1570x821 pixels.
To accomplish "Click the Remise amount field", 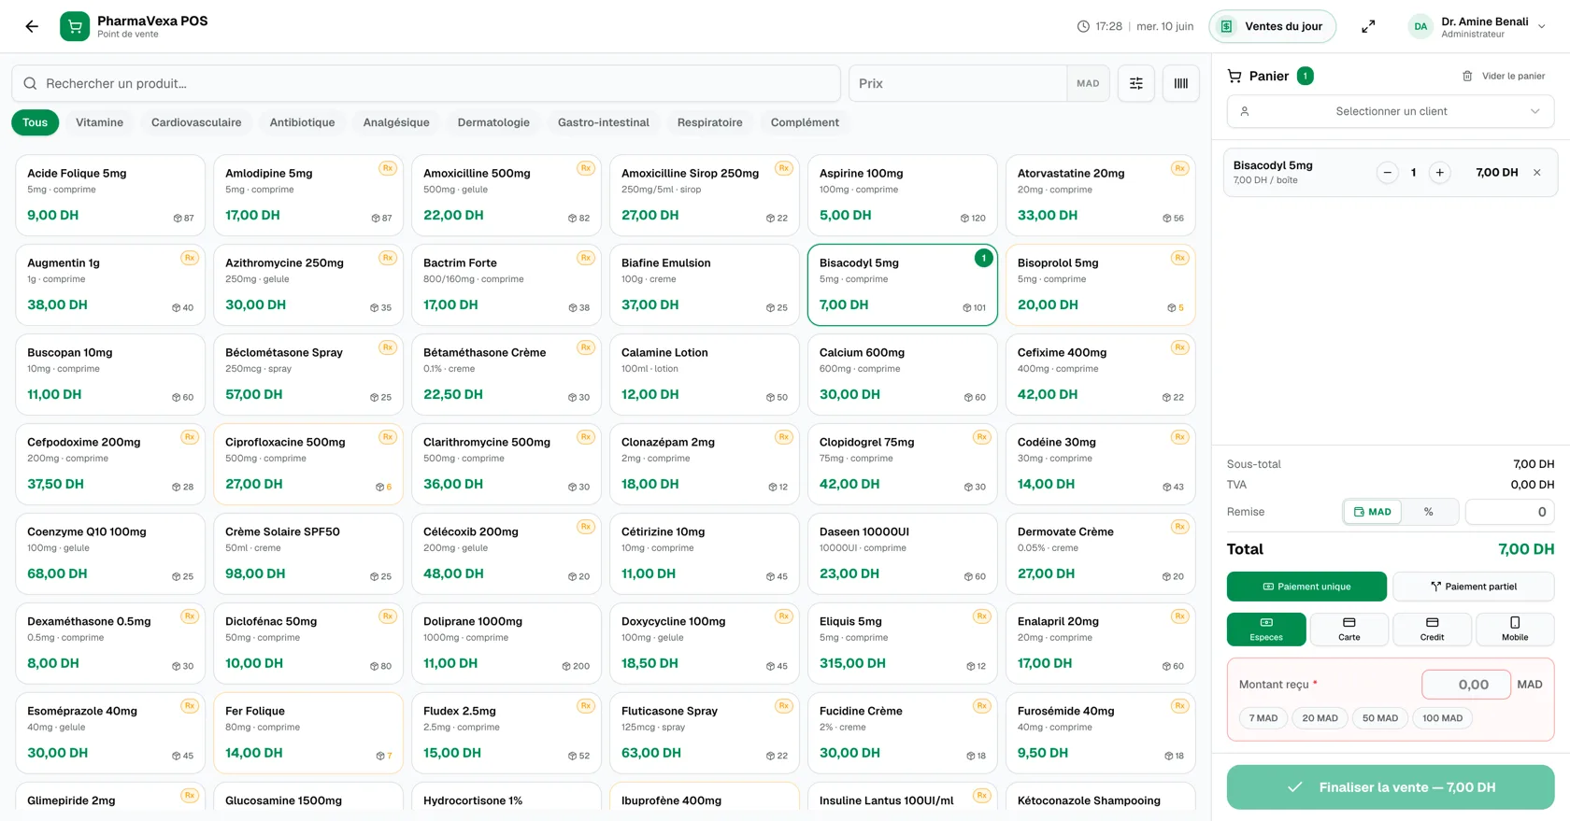I will (1509, 512).
